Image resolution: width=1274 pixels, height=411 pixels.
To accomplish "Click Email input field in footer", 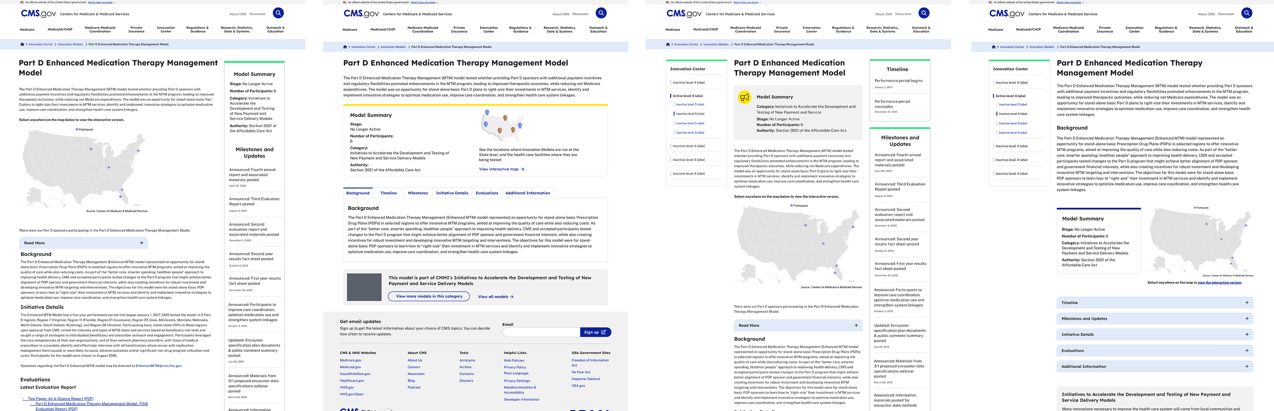I will point(541,332).
